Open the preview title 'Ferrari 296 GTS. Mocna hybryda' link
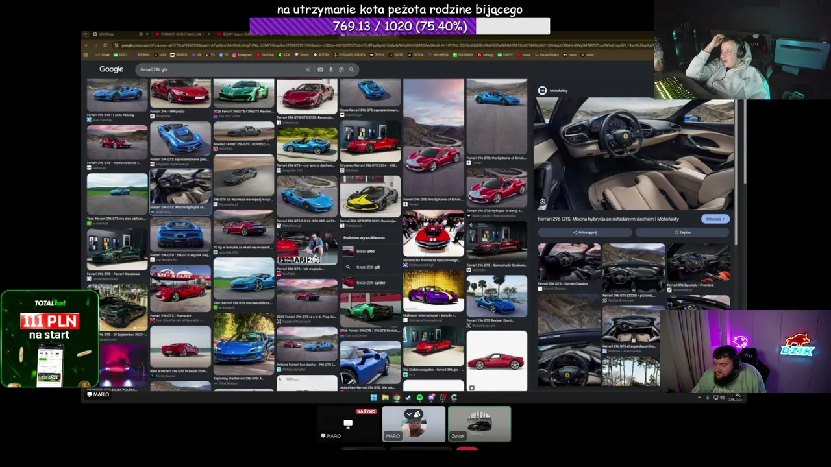This screenshot has height=467, width=831. tap(608, 219)
